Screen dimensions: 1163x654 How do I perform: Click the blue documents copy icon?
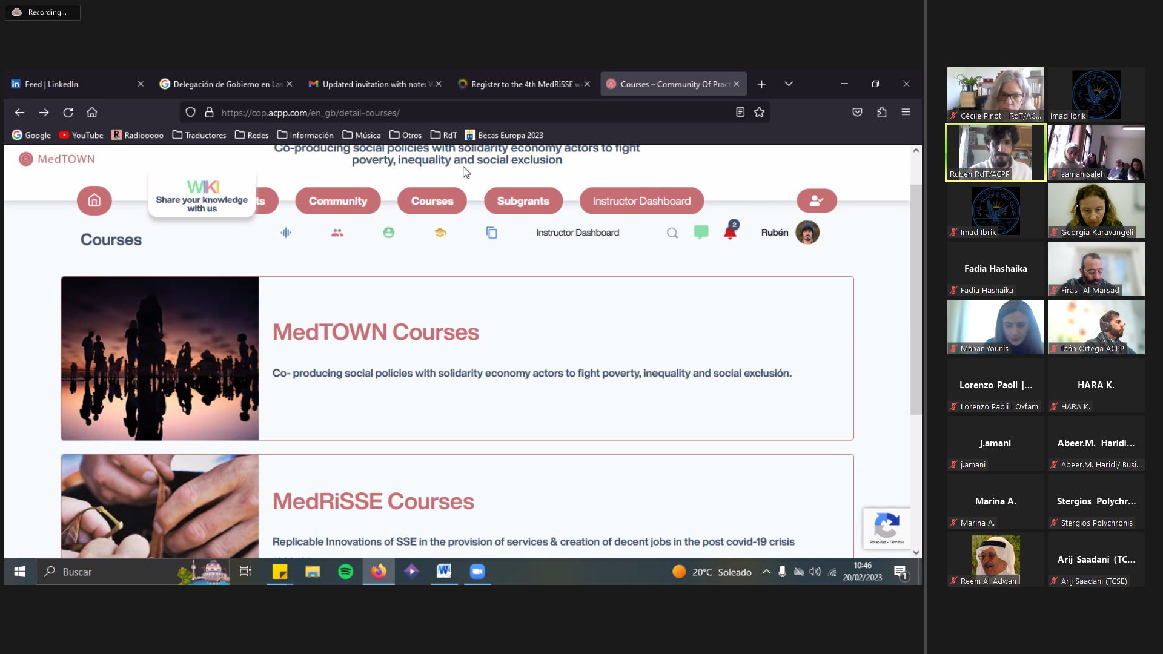(x=492, y=233)
